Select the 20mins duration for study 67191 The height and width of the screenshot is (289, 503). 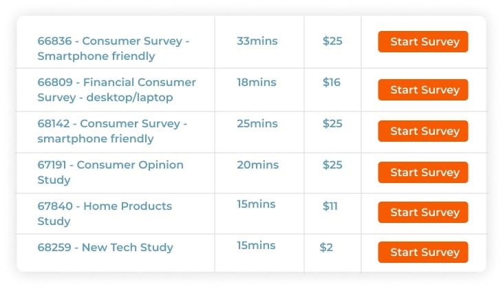click(x=258, y=165)
